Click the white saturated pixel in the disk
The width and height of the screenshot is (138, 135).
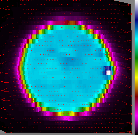[x=109, y=73]
